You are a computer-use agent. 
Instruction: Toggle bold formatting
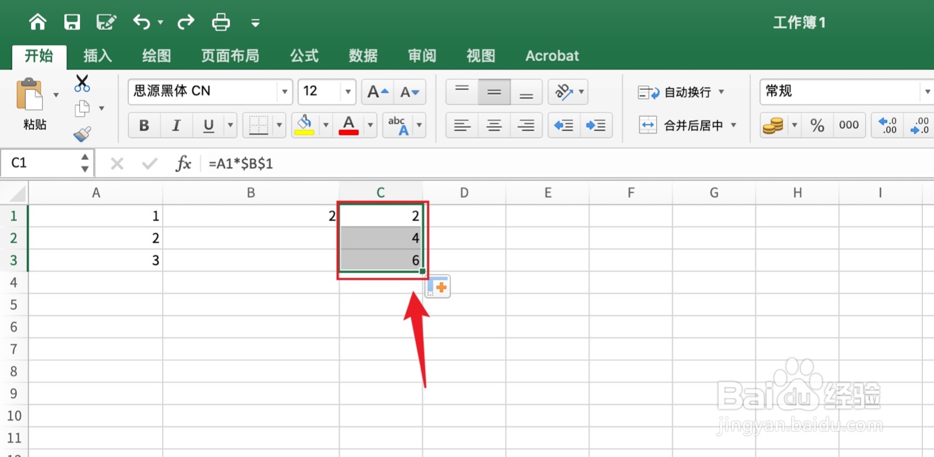point(144,125)
